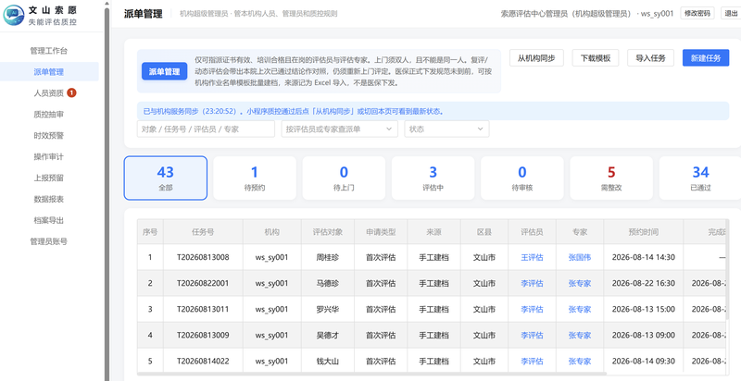Click 从机构同步 button

(536, 58)
